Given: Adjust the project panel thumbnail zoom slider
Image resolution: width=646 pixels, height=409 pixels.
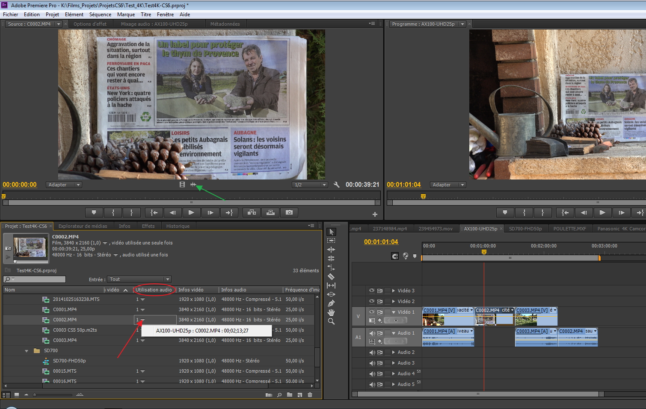Looking at the screenshot, I should click(35, 395).
